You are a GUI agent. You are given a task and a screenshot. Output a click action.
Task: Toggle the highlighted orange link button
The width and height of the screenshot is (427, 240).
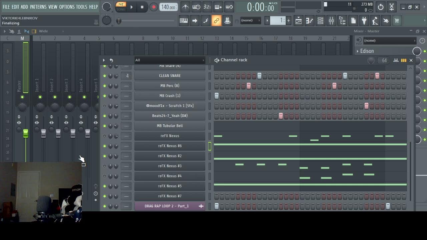point(217,21)
